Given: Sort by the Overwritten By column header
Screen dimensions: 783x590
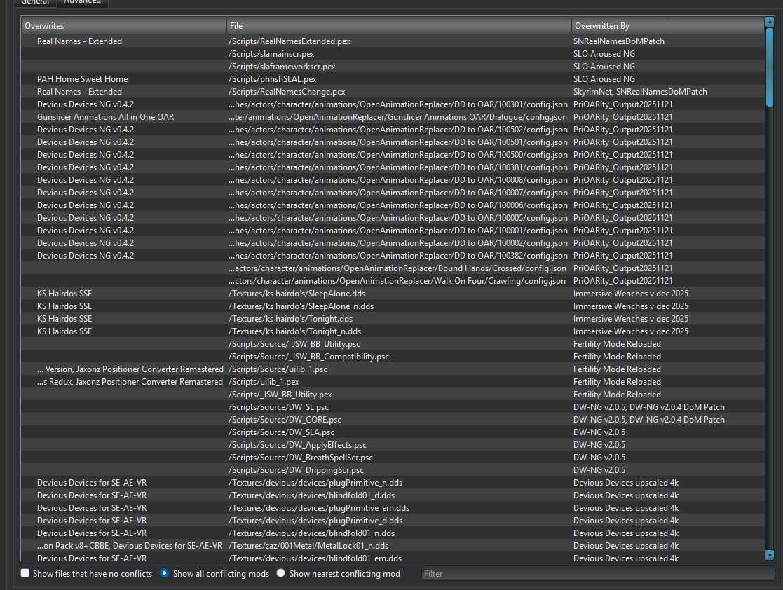Looking at the screenshot, I should pyautogui.click(x=667, y=25).
